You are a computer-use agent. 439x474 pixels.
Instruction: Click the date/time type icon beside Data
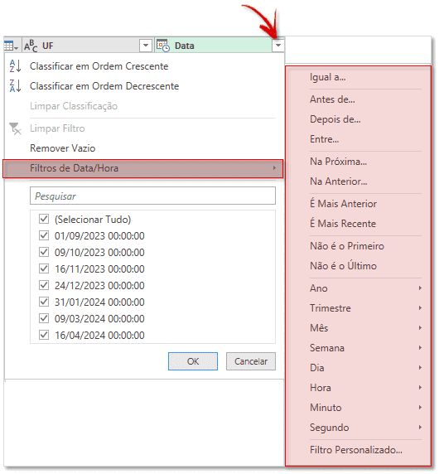coord(163,46)
